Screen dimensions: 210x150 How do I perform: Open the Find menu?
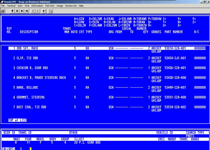click(27, 6)
